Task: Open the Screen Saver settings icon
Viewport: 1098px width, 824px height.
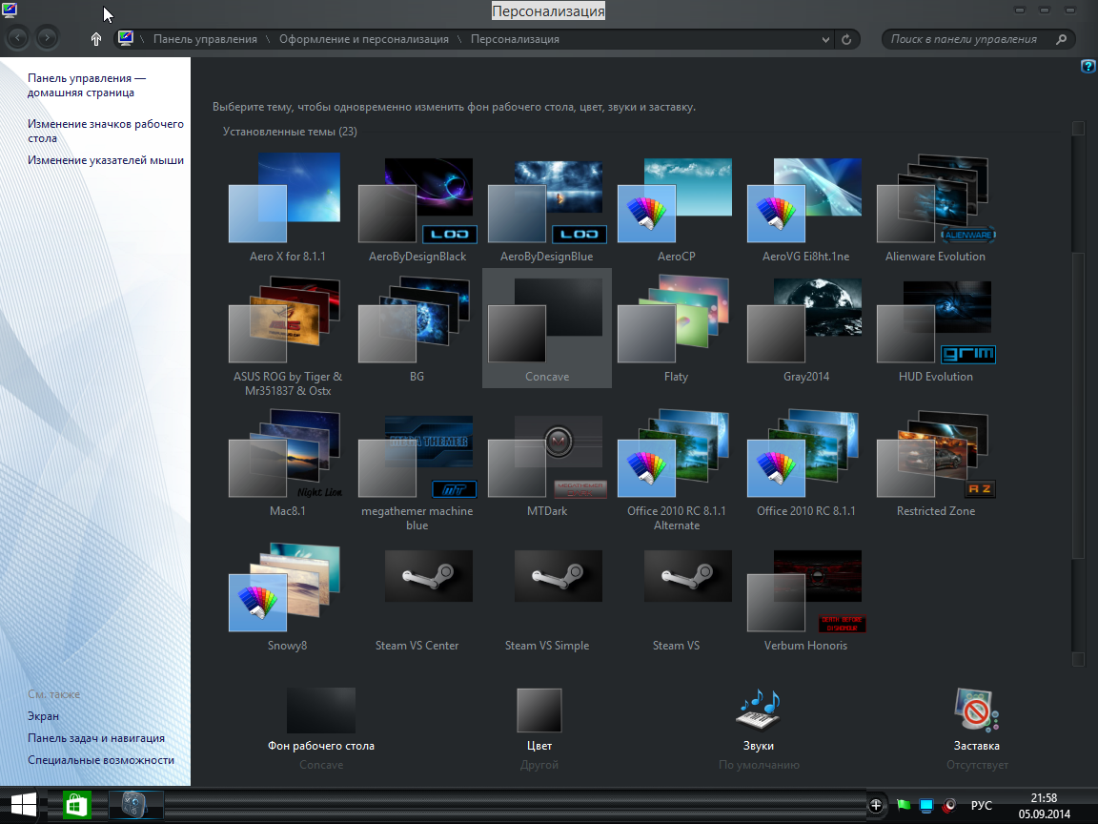Action: (976, 711)
